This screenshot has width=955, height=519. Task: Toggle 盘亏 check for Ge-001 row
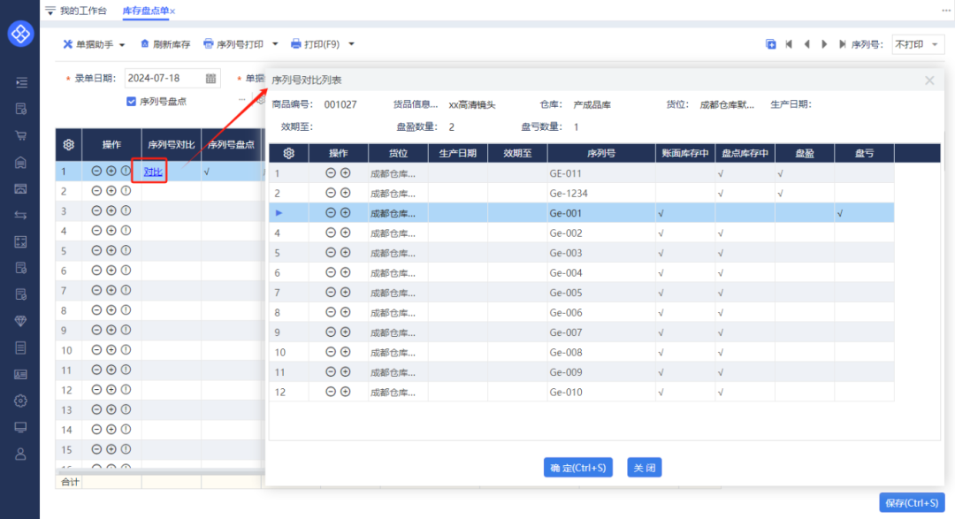click(x=839, y=213)
